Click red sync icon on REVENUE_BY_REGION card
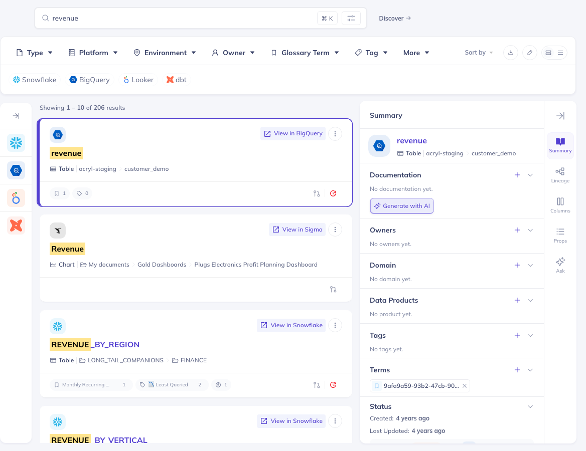This screenshot has width=586, height=451. point(333,385)
